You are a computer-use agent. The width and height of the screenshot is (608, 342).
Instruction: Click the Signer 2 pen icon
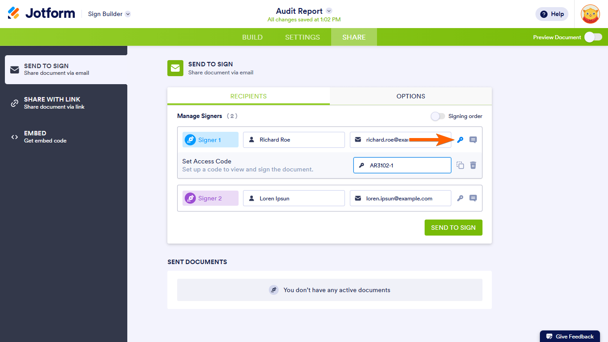(x=191, y=198)
